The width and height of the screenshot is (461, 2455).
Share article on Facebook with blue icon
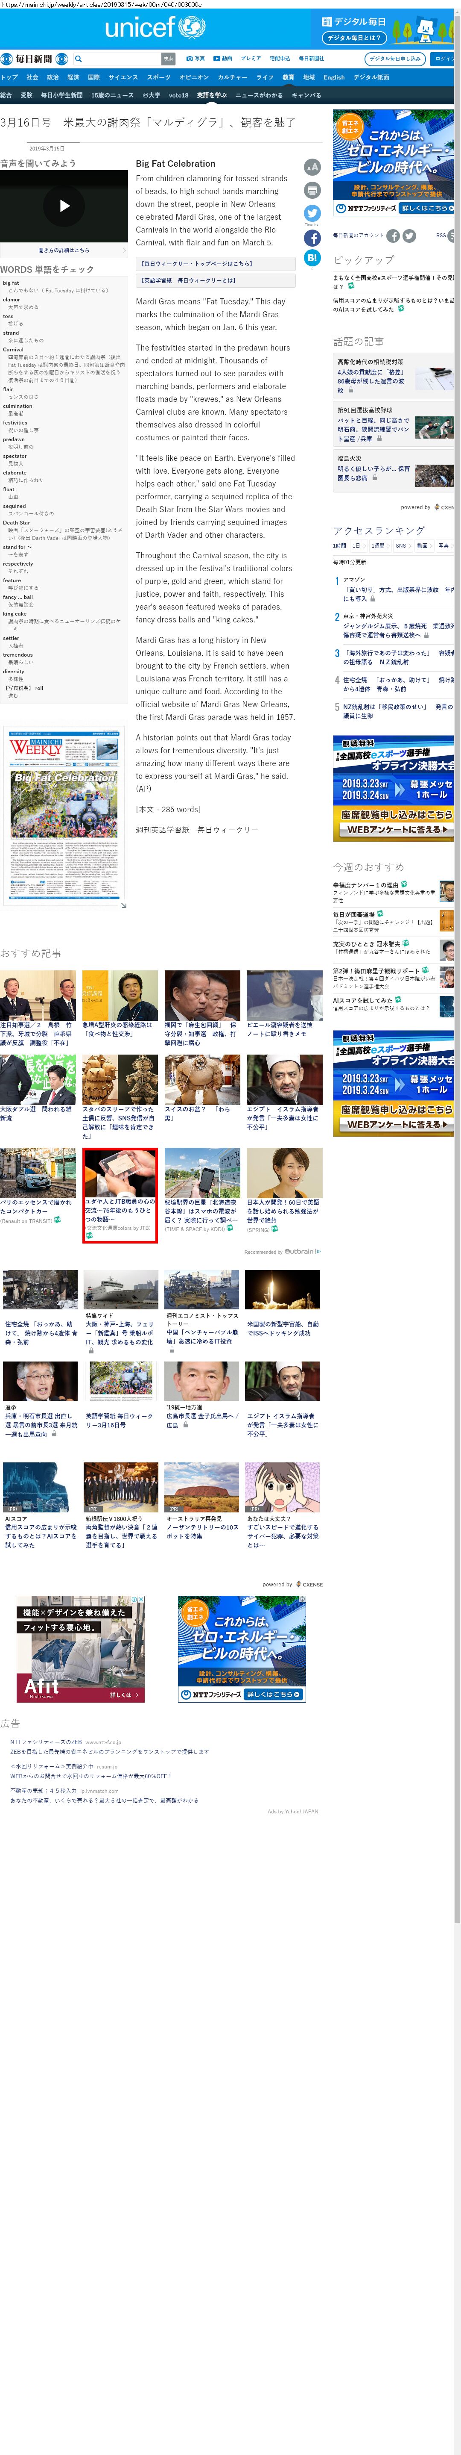(x=312, y=237)
